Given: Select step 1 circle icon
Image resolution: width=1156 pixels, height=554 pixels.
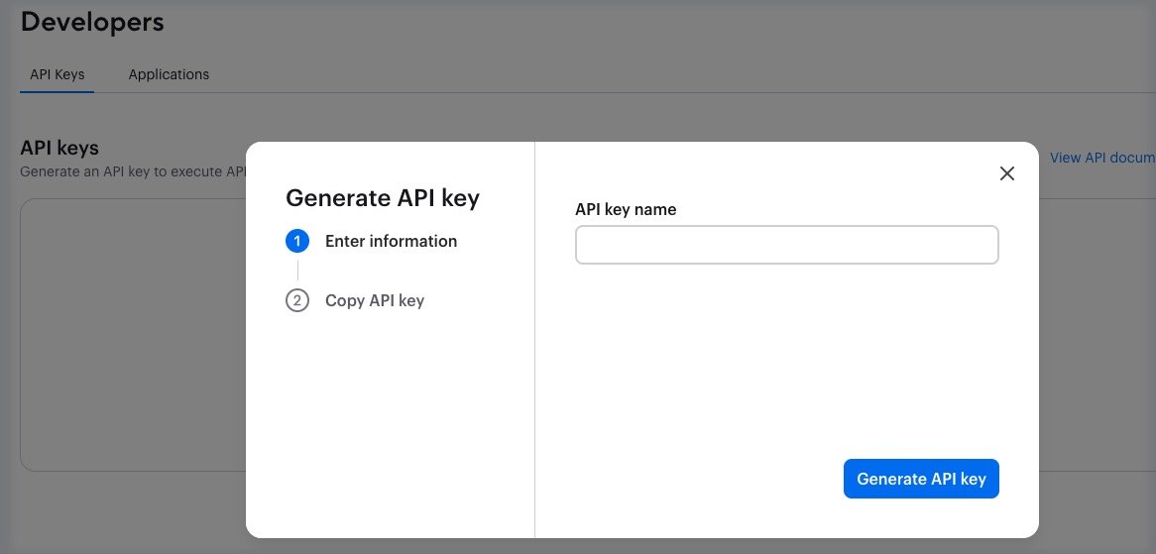Looking at the screenshot, I should click(x=297, y=241).
